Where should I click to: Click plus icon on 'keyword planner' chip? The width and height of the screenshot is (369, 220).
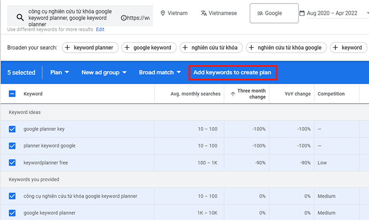[67, 48]
